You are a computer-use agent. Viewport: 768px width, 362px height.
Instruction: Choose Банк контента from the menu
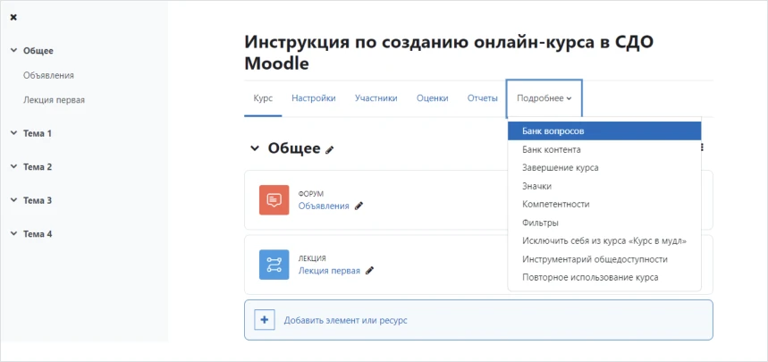[604, 149]
